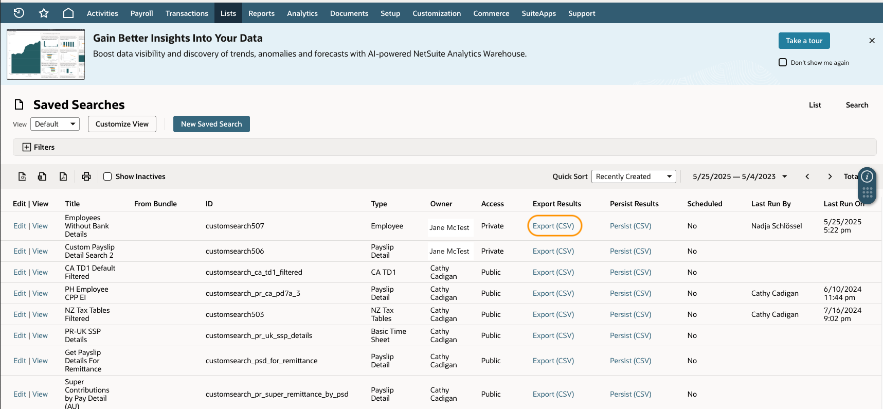Open the View Default dropdown

point(55,124)
